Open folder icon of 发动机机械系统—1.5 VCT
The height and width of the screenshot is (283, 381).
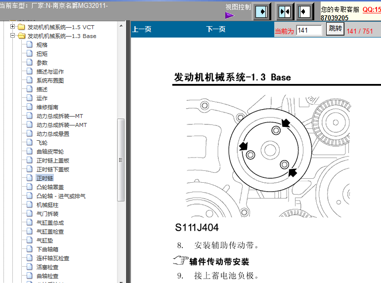click(21, 27)
